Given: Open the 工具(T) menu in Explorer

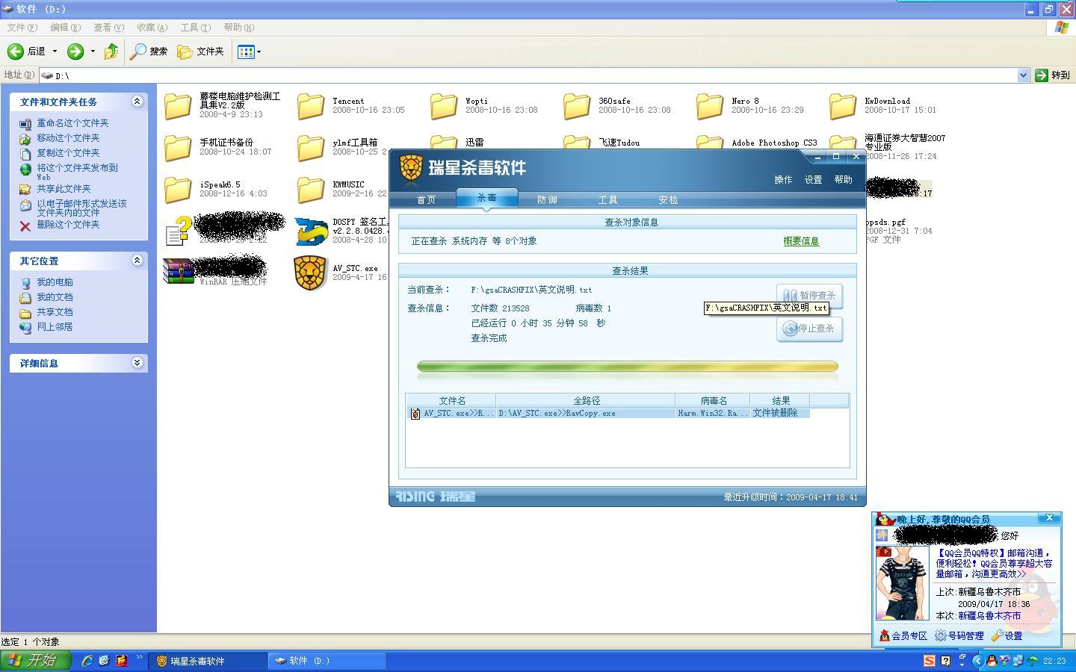Looking at the screenshot, I should click(195, 28).
